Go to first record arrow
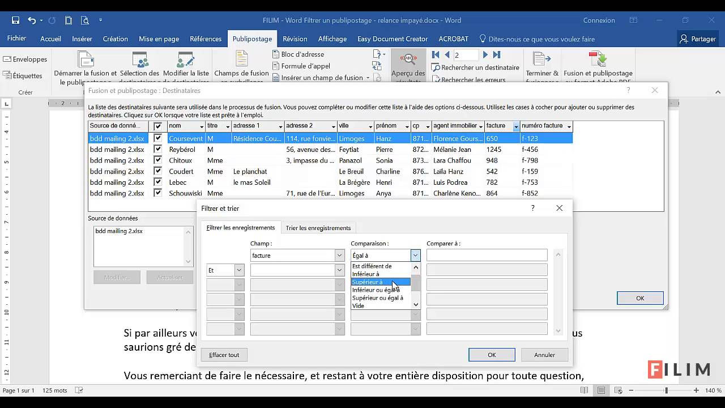The image size is (725, 408). click(x=435, y=55)
